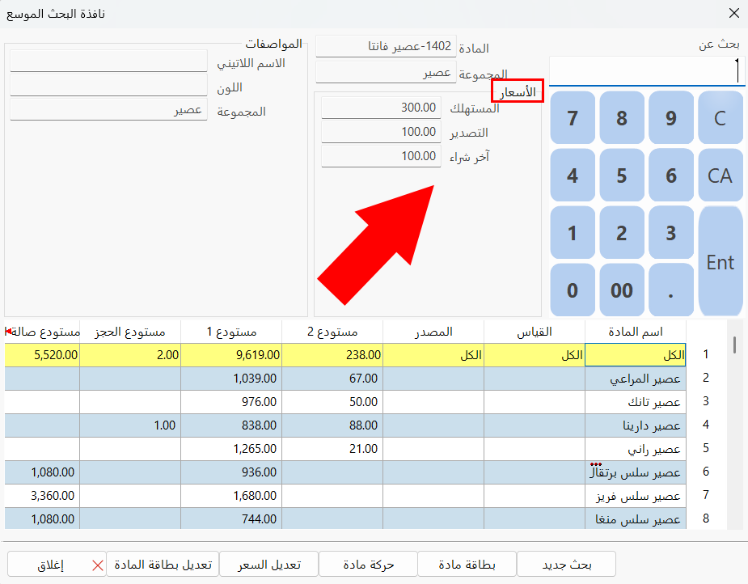This screenshot has width=748, height=584.
Task: Click the بحث عن search input field
Action: [x=644, y=71]
